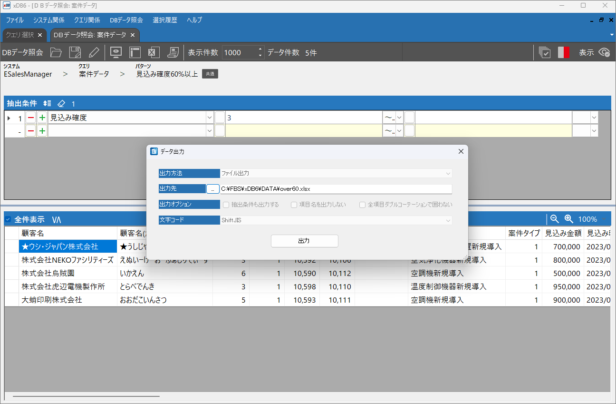Viewport: 616px width, 404px height.
Task: Open tab list dropdown arrow at tab bar end
Action: pos(612,35)
